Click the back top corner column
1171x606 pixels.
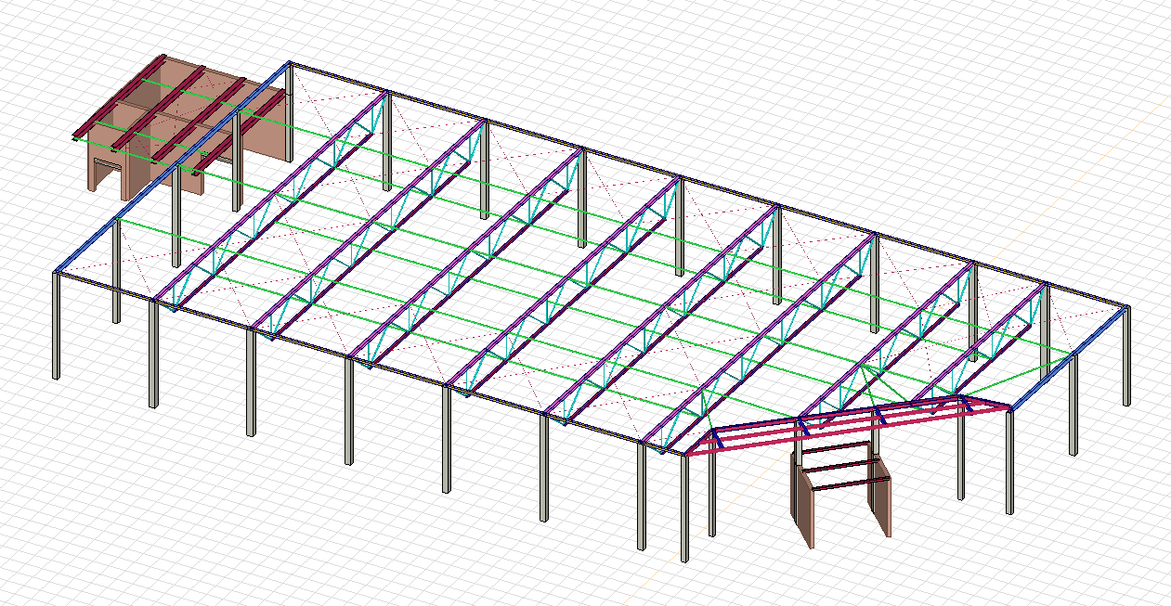290,111
